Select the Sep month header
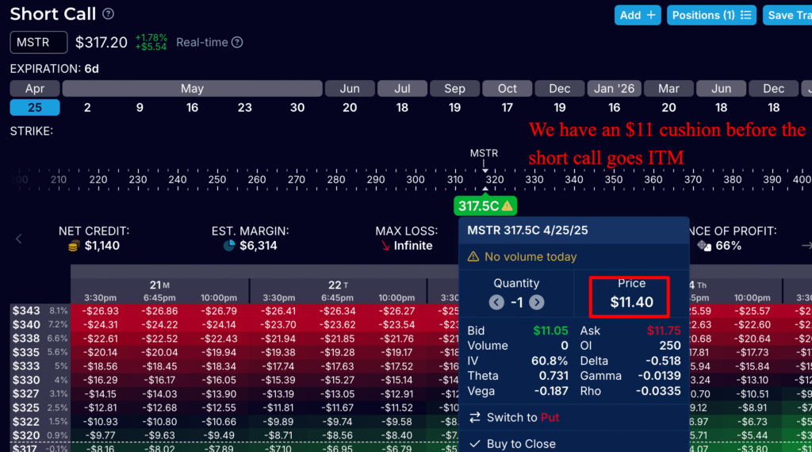 pyautogui.click(x=454, y=89)
